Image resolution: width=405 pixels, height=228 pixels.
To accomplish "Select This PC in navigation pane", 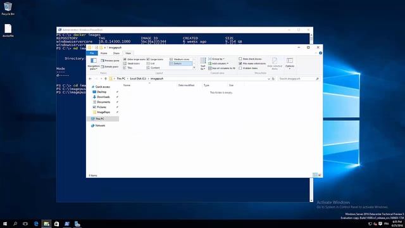I will (x=103, y=118).
